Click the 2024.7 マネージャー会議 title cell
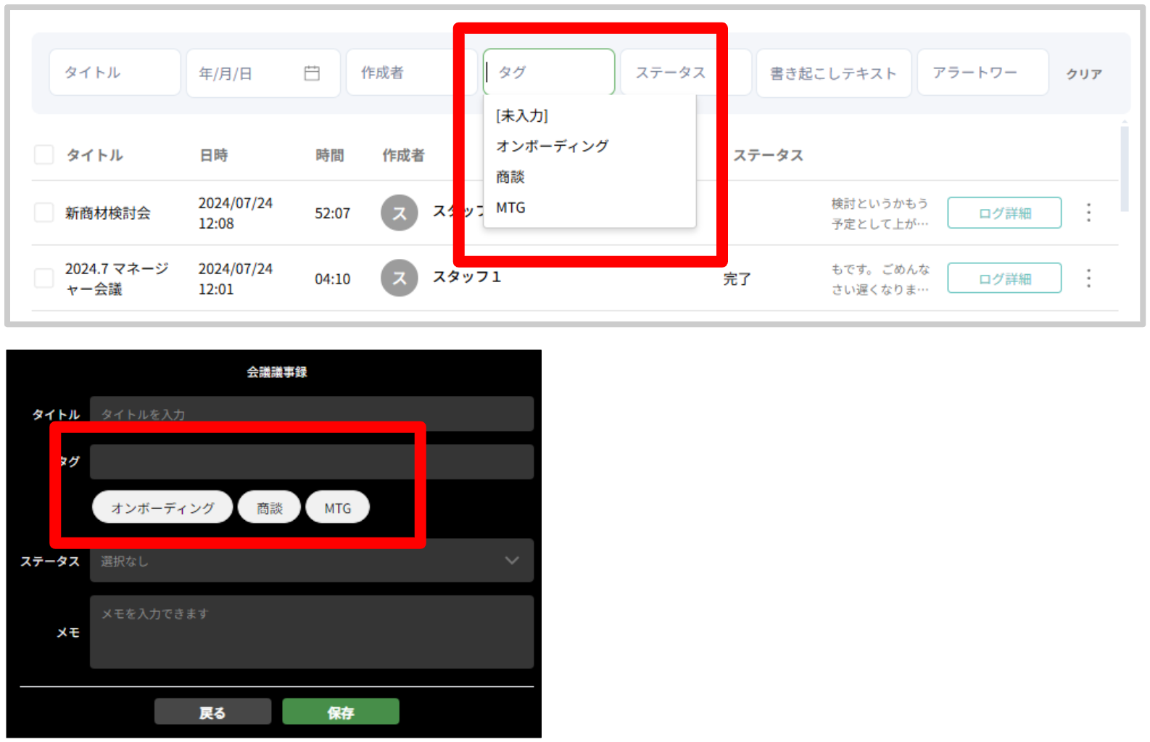The height and width of the screenshot is (742, 1150). 116,279
